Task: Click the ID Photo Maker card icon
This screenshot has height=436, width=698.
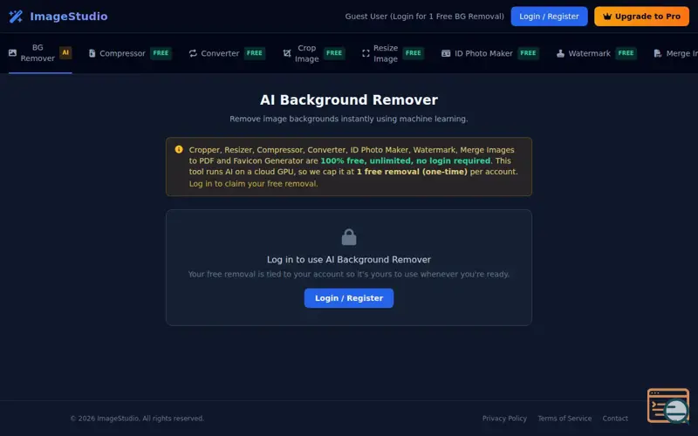Action: pos(446,53)
